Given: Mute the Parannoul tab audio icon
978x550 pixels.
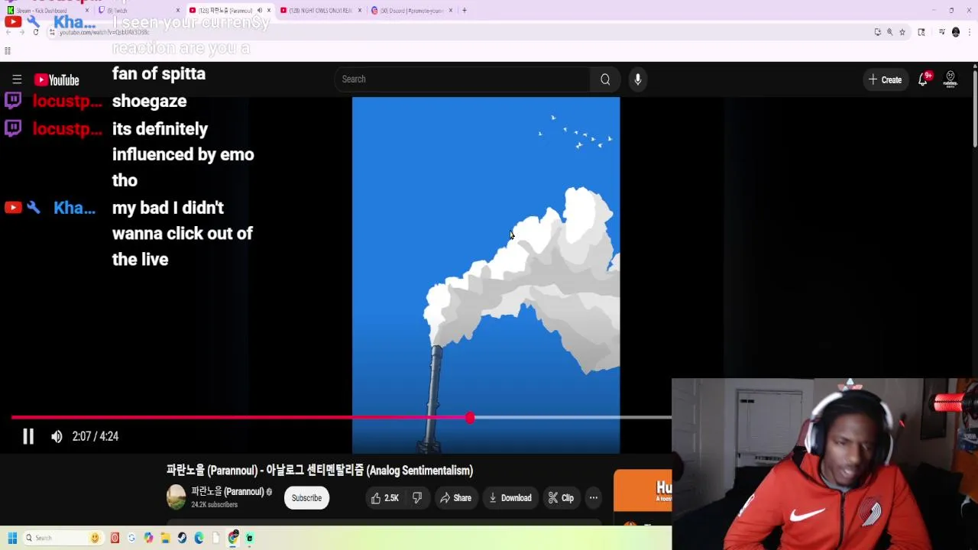Looking at the screenshot, I should coord(259,11).
